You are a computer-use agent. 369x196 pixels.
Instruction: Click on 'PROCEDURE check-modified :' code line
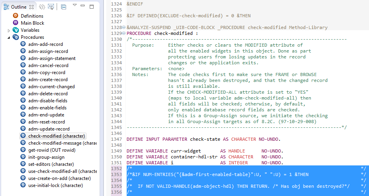(x=162, y=33)
